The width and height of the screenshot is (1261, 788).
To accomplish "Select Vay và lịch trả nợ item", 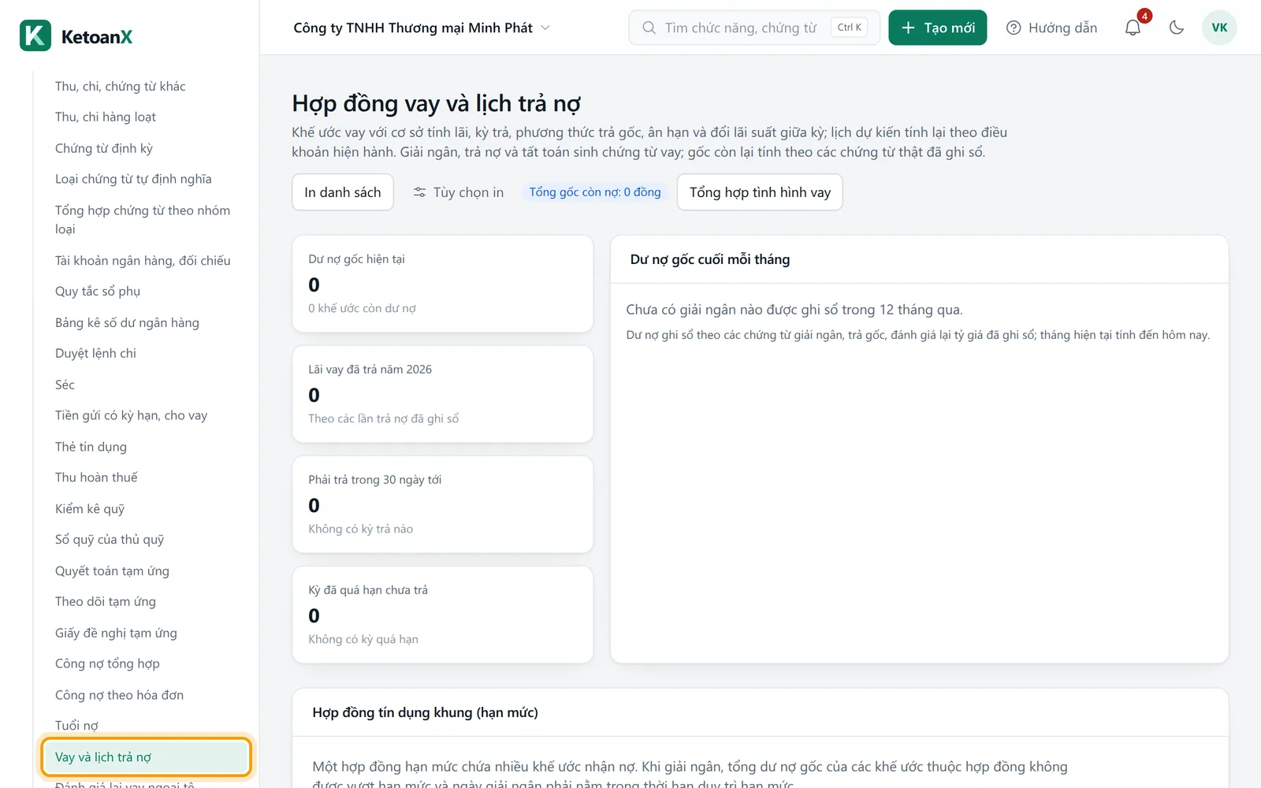I will click(x=146, y=757).
